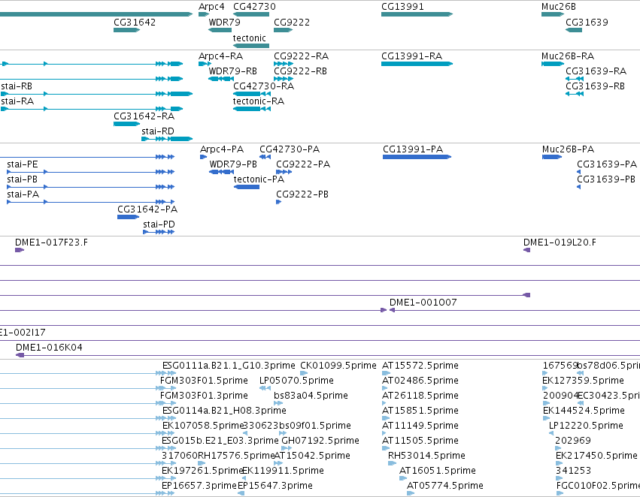This screenshot has height=497, width=640.
Task: Select EST label EK127359.5prime
Action: (x=584, y=381)
